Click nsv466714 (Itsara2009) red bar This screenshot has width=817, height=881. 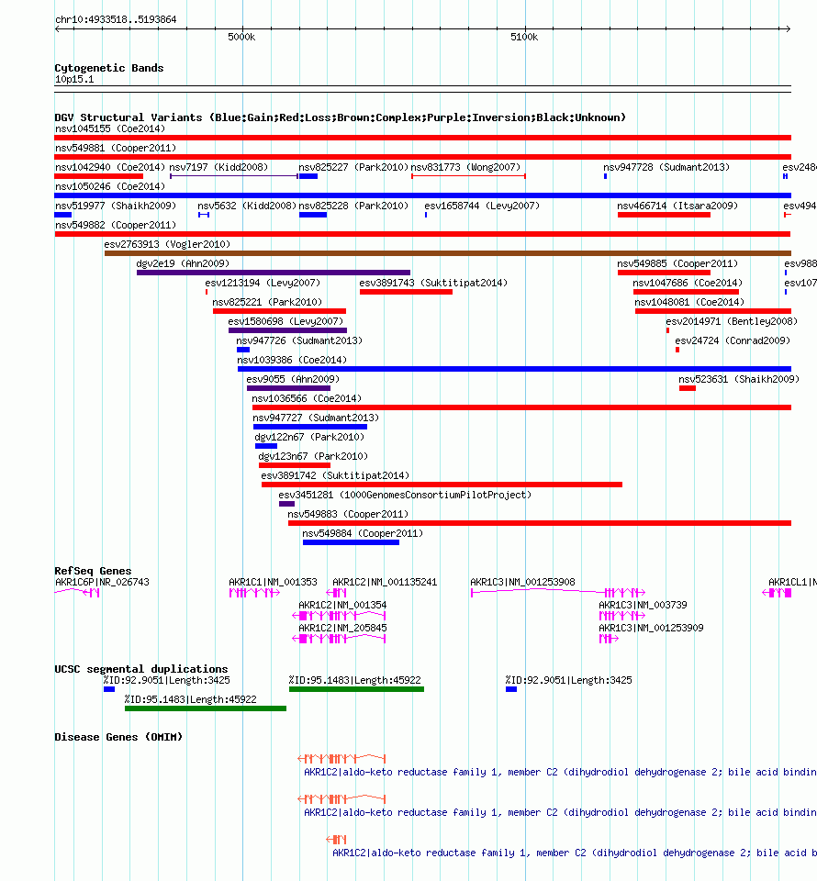click(x=665, y=215)
